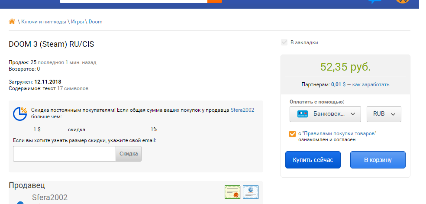Click the '17 символов' content text

coord(73,88)
